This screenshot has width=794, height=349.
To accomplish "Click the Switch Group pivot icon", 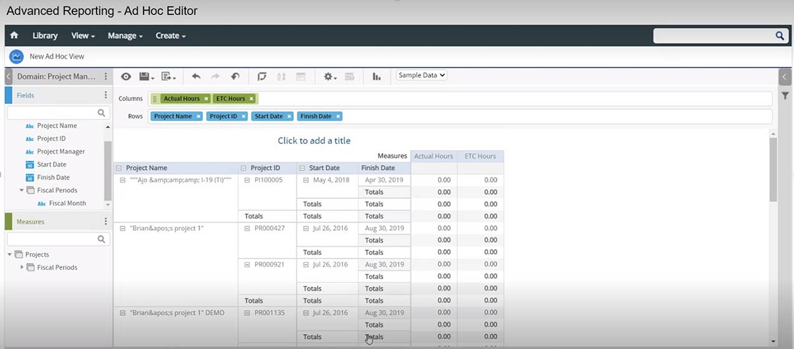I will [x=262, y=76].
